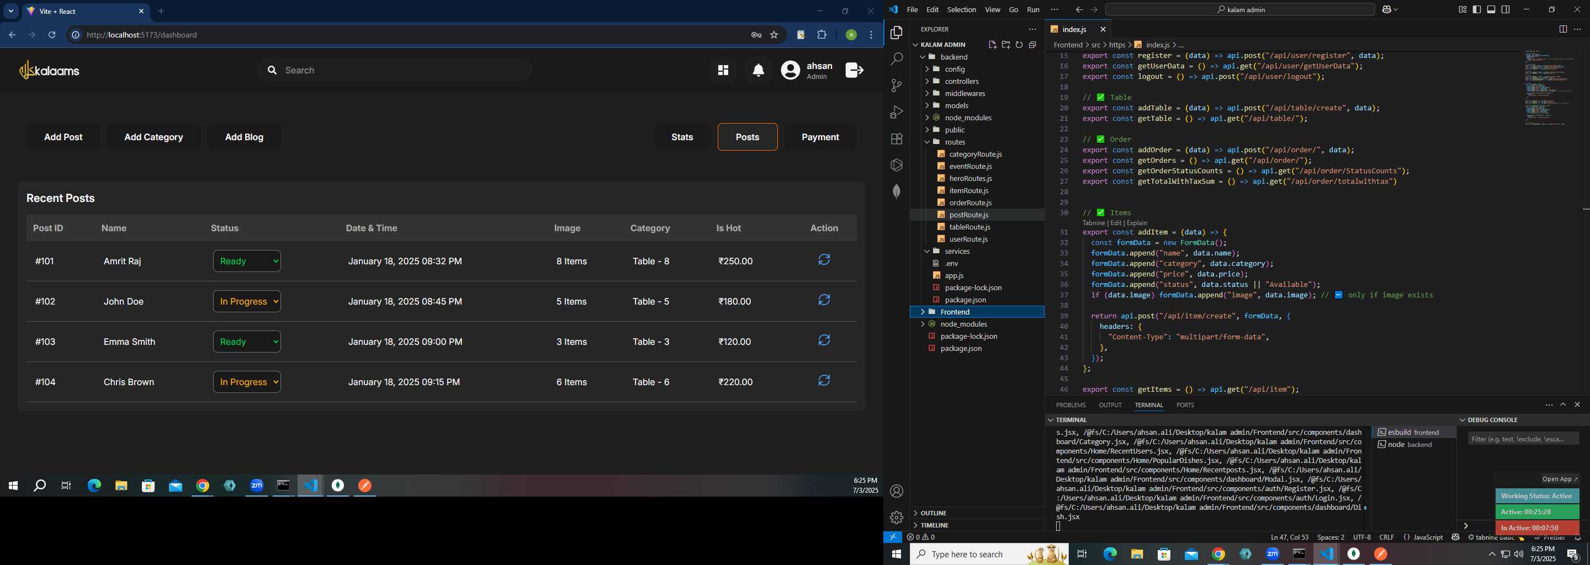
Task: Toggle the secondary side bar layout icon
Action: [x=1506, y=9]
